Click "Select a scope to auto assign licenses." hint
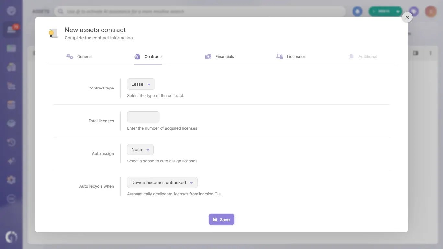This screenshot has width=443, height=249. coord(163,161)
